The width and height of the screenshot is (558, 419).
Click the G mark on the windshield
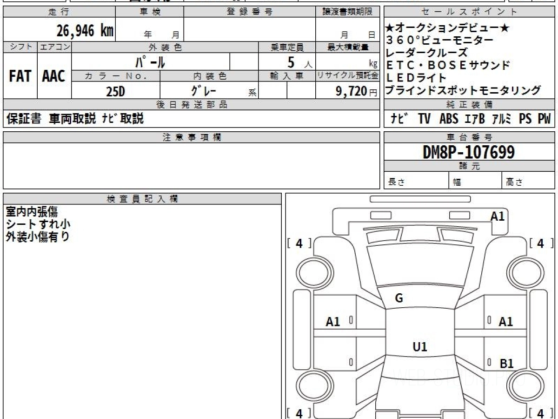(x=399, y=299)
